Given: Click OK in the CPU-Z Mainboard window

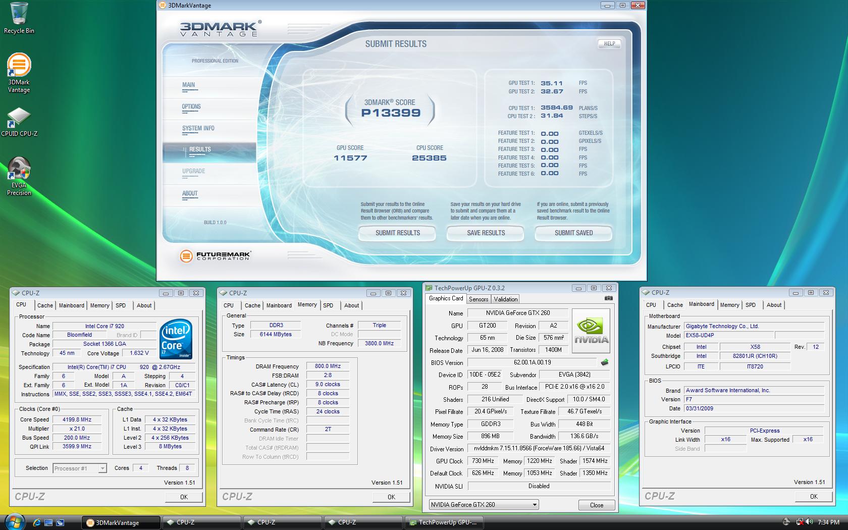Looking at the screenshot, I should tap(814, 497).
